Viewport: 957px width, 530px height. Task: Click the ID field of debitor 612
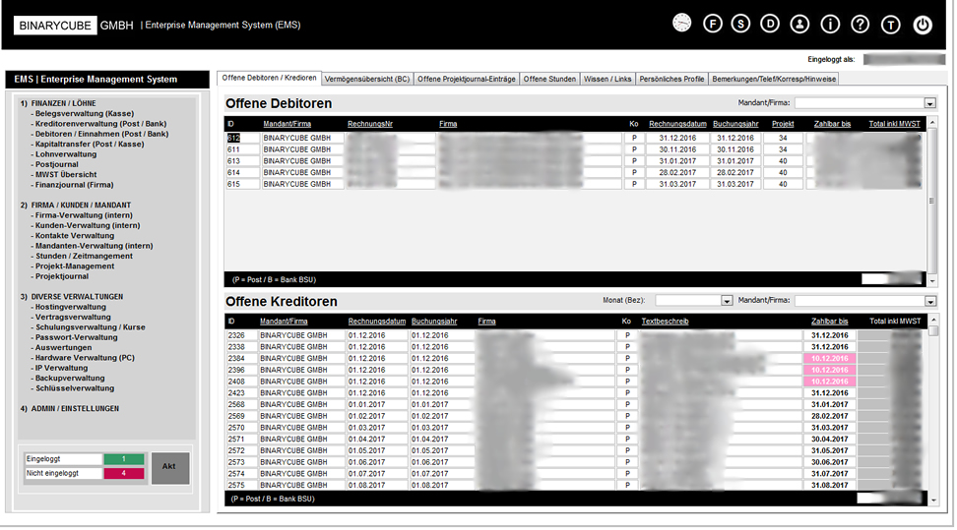tap(241, 139)
